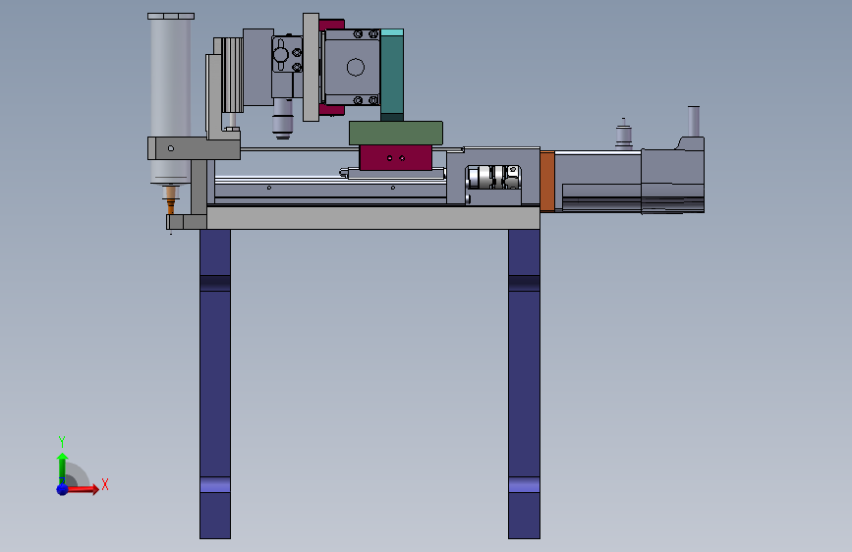Select the maroon carriage block with two holes

pos(396,157)
